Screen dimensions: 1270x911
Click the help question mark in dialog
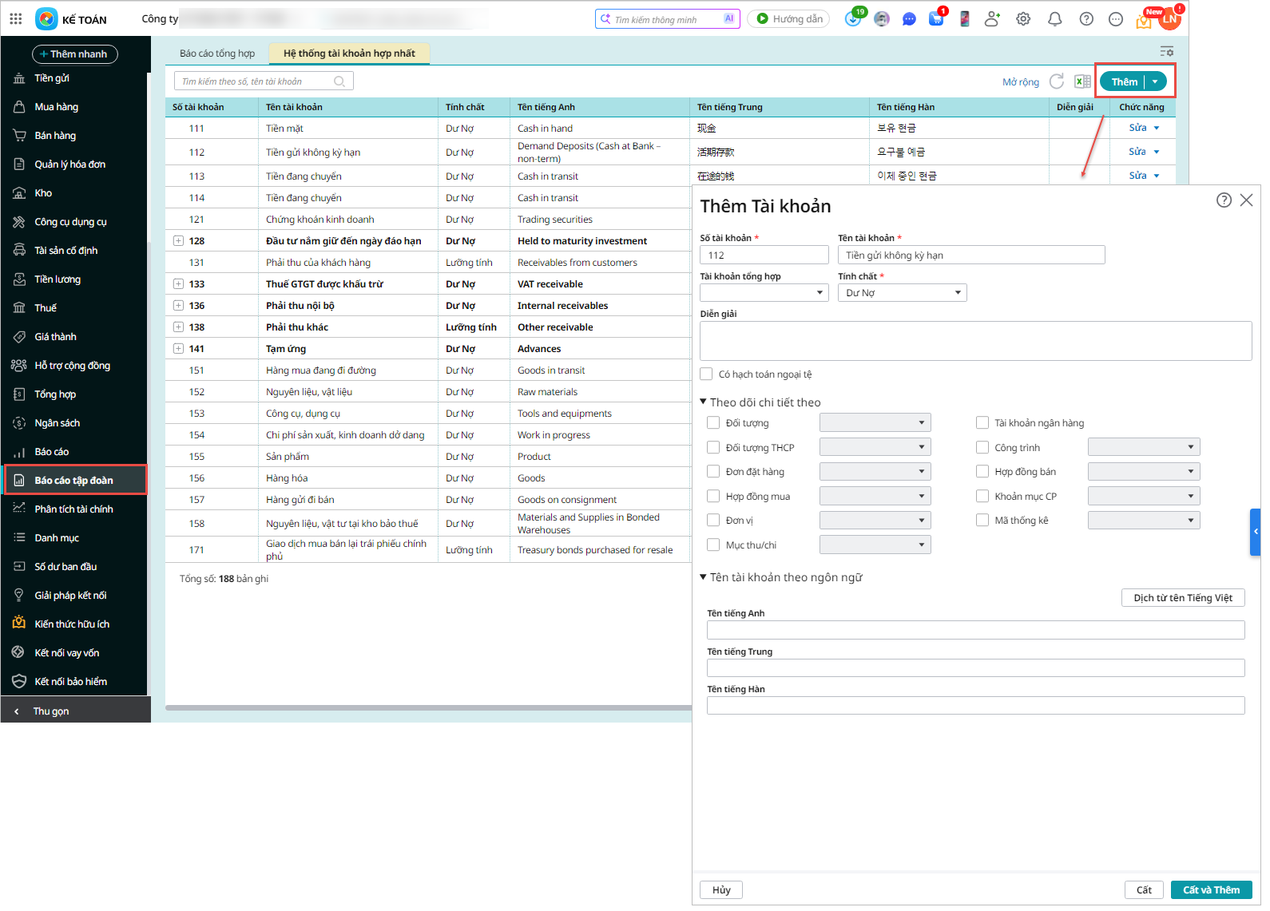(1223, 200)
